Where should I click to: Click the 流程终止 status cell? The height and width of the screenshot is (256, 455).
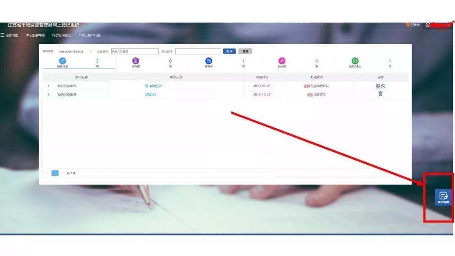tap(316, 95)
